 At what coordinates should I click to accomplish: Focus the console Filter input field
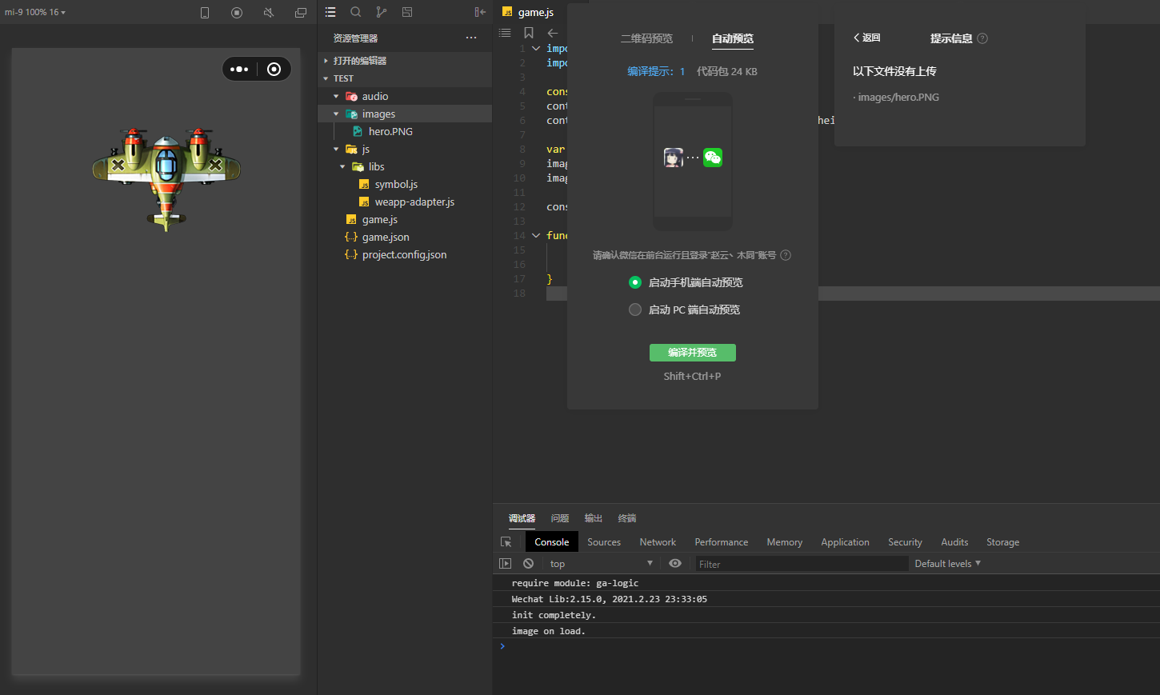coord(802,564)
